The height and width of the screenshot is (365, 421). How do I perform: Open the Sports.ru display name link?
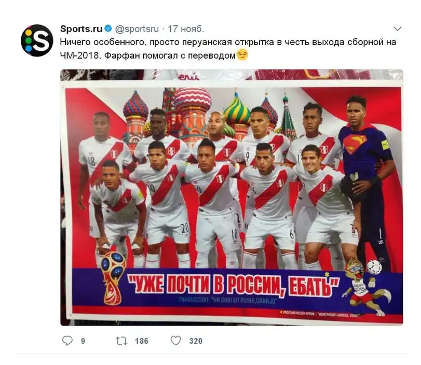(81, 28)
